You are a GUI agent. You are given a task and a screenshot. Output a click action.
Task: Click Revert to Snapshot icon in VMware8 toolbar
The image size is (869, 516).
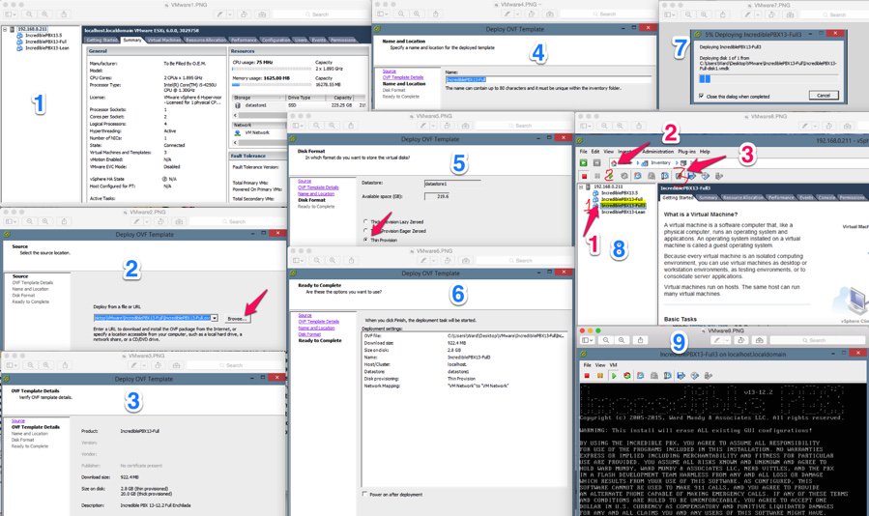(652, 176)
